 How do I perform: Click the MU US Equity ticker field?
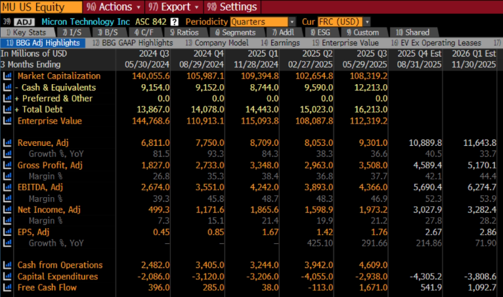click(41, 7)
